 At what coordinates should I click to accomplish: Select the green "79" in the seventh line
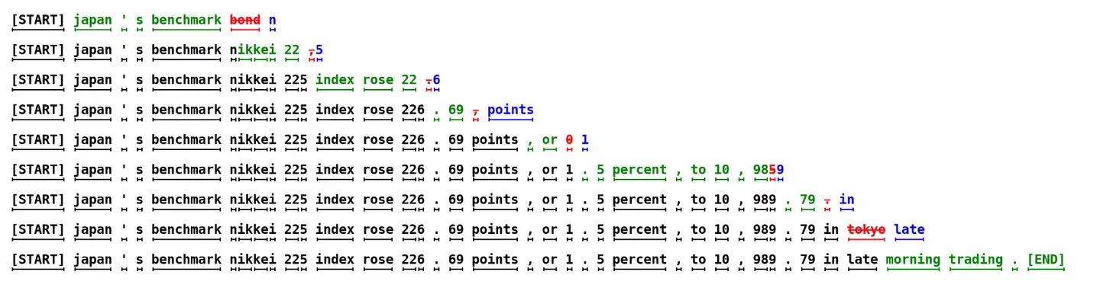click(x=807, y=200)
